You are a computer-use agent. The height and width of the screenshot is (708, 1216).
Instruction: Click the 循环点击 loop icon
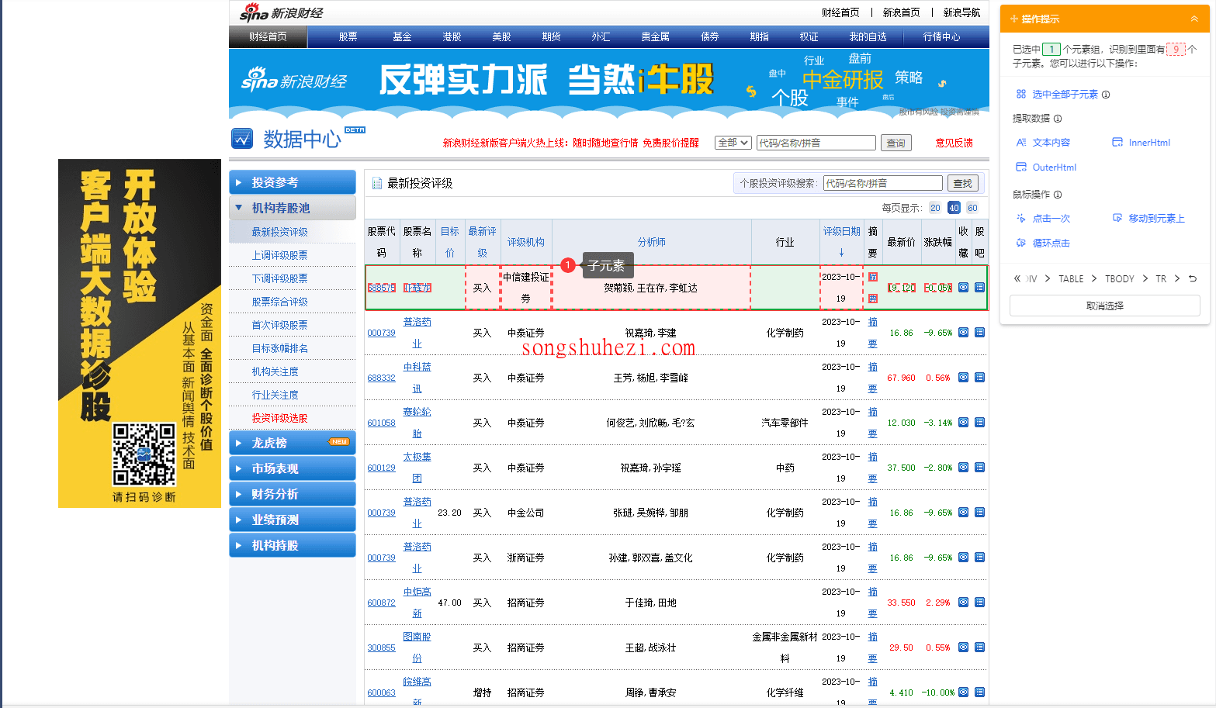[1021, 243]
